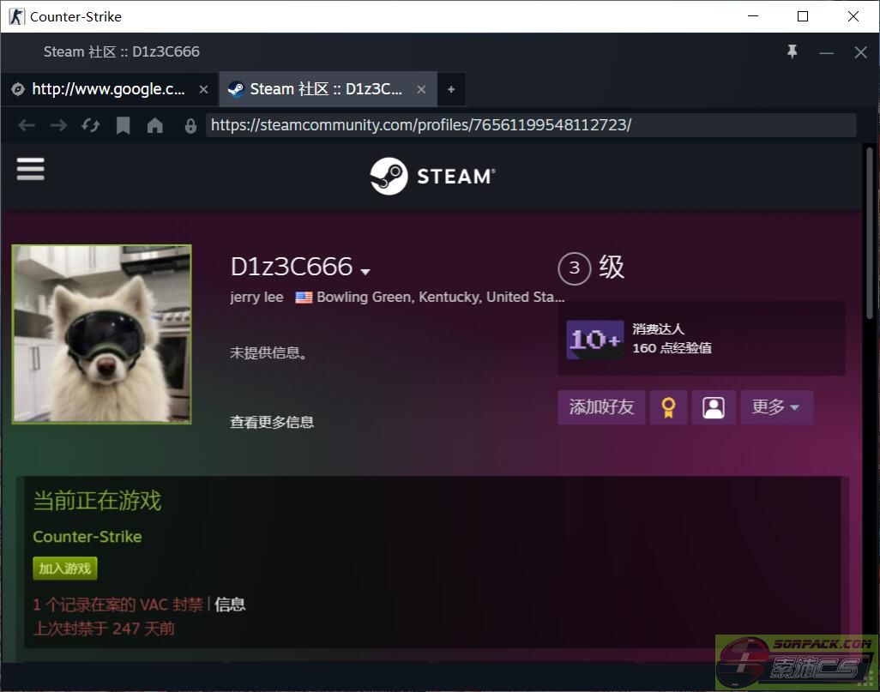
Task: Click the 添加好友 button
Action: tap(601, 407)
